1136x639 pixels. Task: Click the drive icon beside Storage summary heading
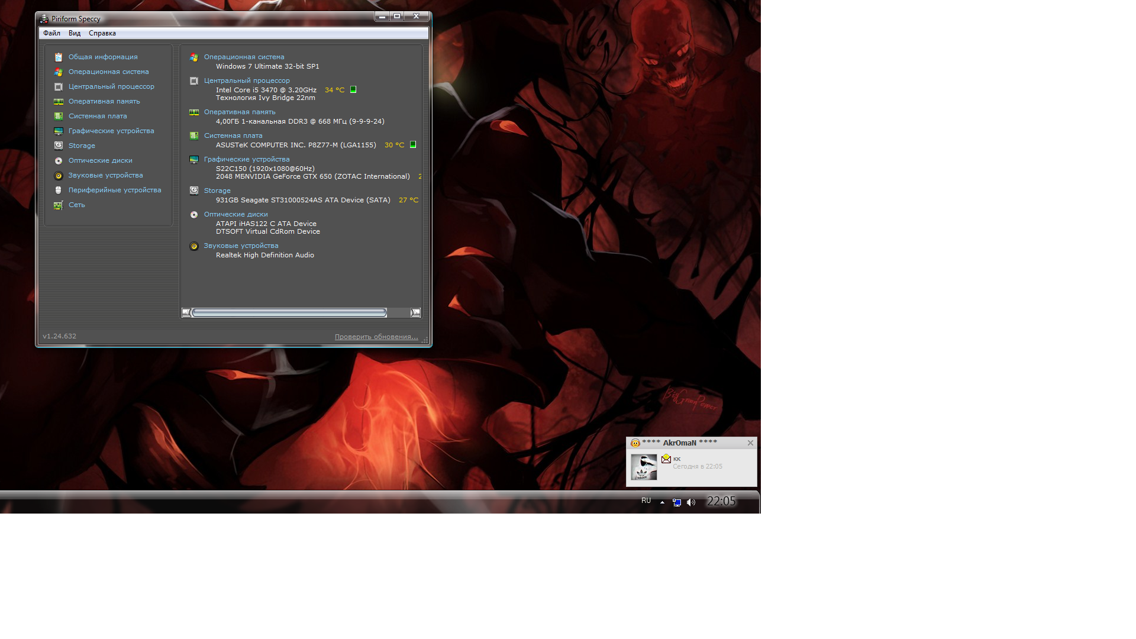pyautogui.click(x=194, y=191)
